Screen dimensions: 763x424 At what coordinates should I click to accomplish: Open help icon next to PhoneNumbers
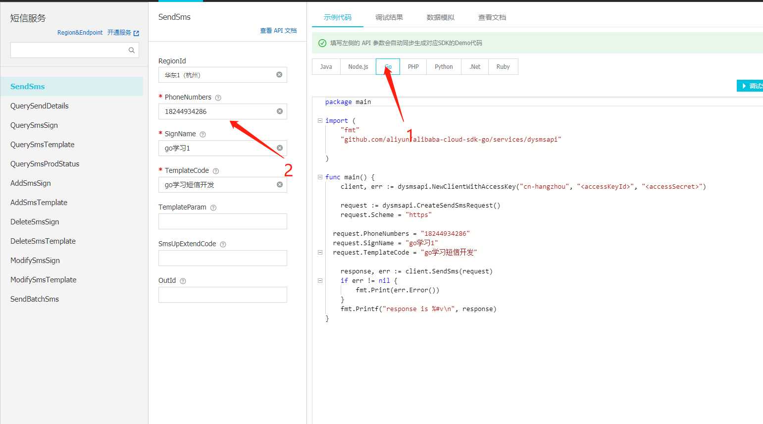[218, 98]
